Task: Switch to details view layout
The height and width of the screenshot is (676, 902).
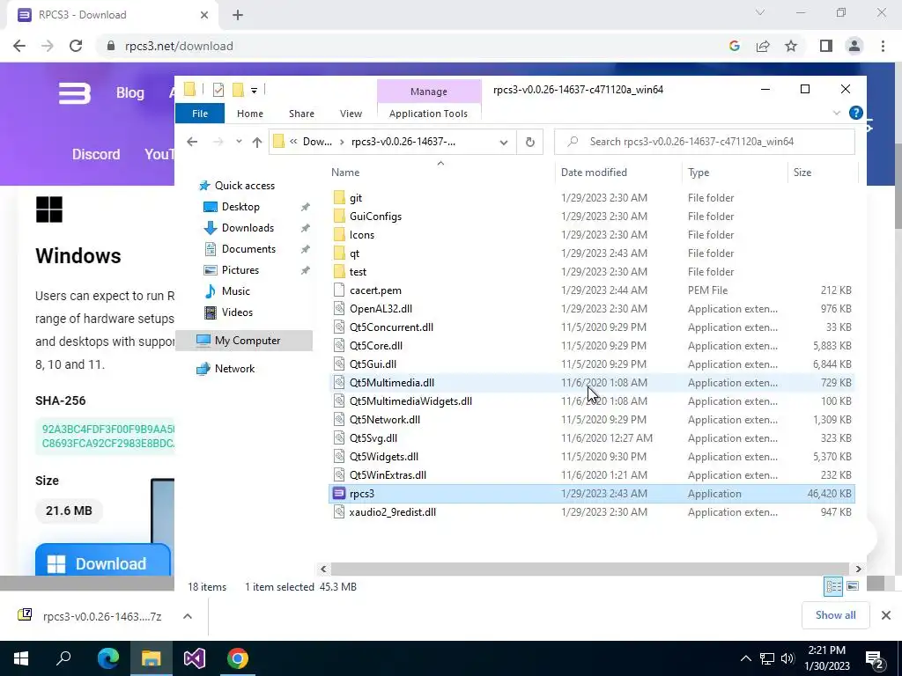Action: [833, 586]
